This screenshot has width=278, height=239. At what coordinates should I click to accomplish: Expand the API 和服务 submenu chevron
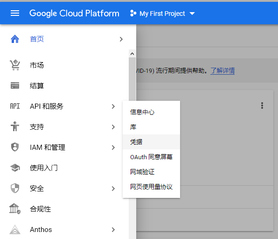pyautogui.click(x=113, y=106)
